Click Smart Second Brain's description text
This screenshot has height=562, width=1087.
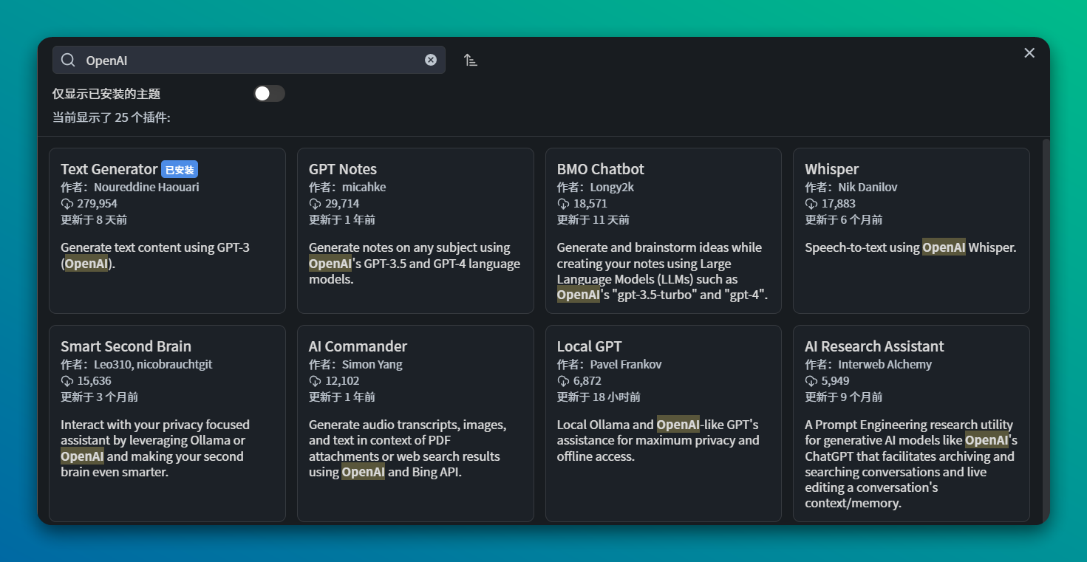click(155, 448)
